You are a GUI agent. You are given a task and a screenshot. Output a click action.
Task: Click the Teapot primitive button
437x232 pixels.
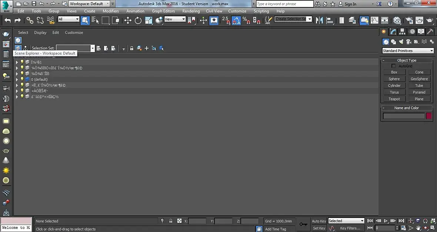click(394, 99)
